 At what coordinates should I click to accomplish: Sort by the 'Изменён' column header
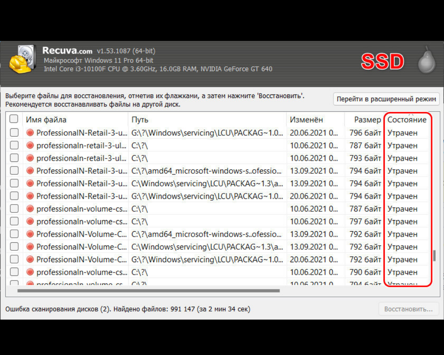315,119
